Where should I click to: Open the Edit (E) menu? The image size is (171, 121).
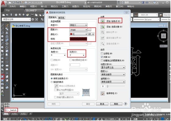tap(23, 6)
